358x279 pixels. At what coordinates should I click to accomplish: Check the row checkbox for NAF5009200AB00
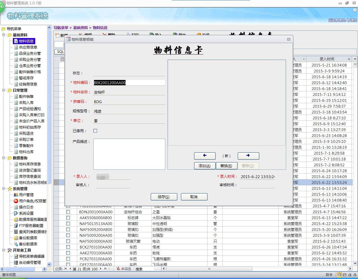pos(68,230)
